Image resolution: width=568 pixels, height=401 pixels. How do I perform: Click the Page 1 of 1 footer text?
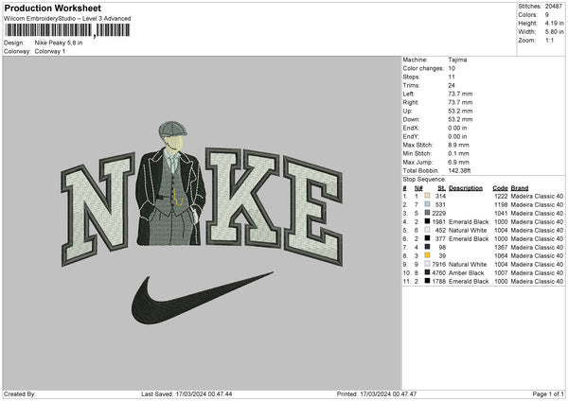(x=545, y=393)
